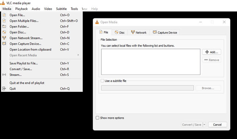The height and width of the screenshot is (139, 237).
Task: Open the View menu
Action: (85, 9)
